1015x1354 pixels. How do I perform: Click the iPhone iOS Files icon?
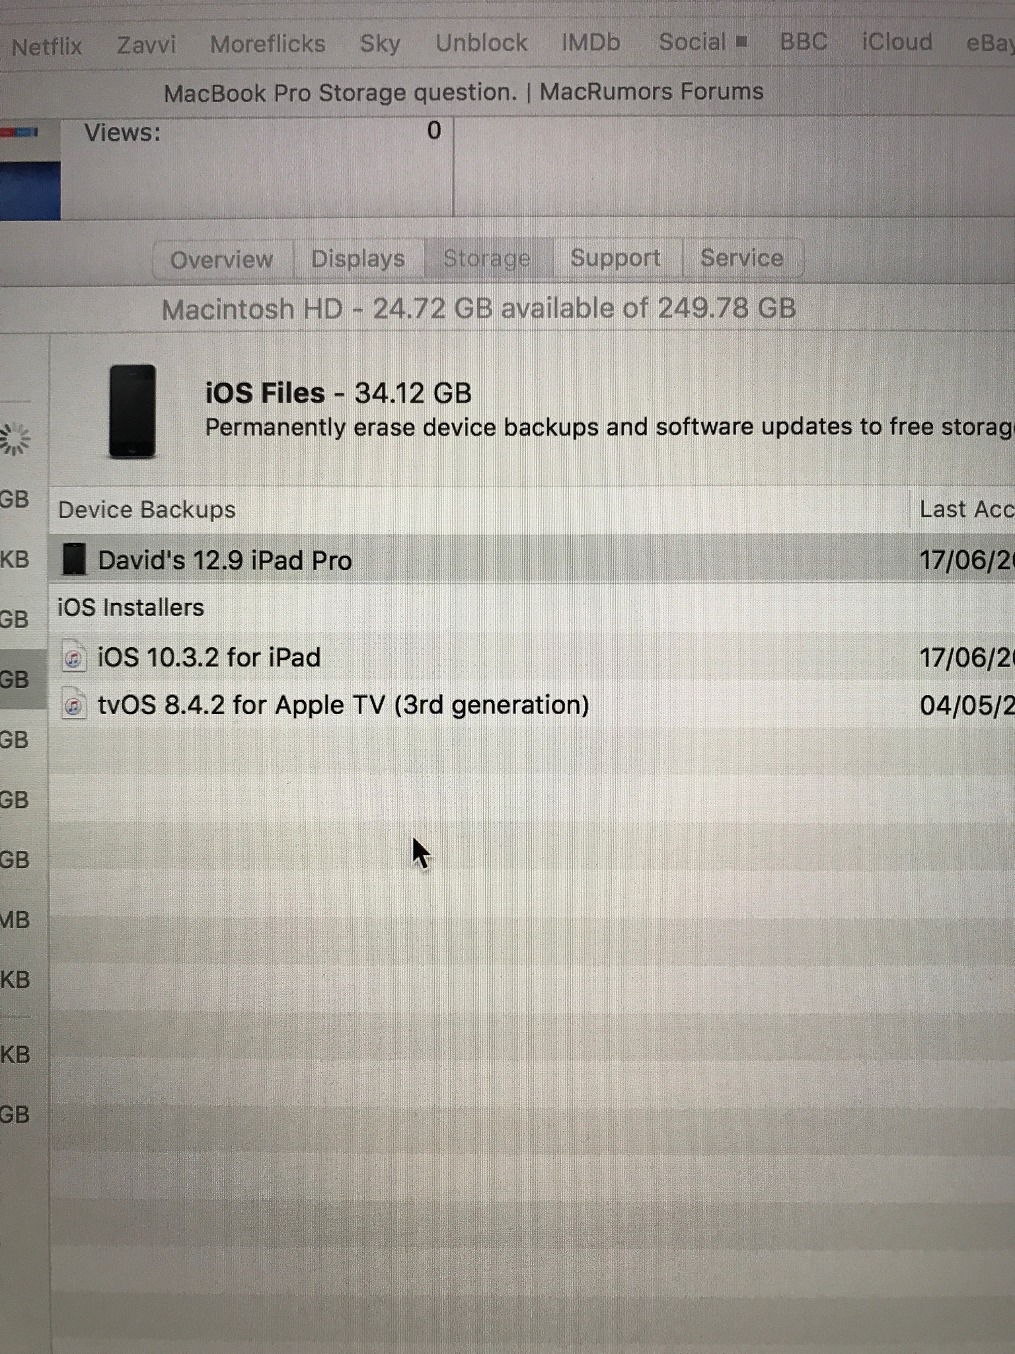coord(132,411)
